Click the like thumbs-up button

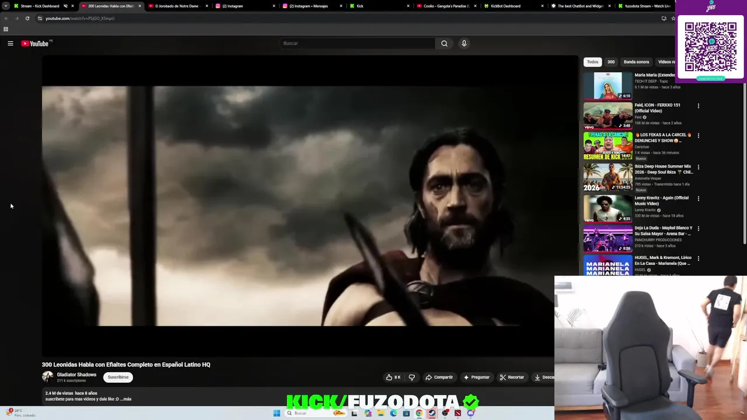[393, 377]
